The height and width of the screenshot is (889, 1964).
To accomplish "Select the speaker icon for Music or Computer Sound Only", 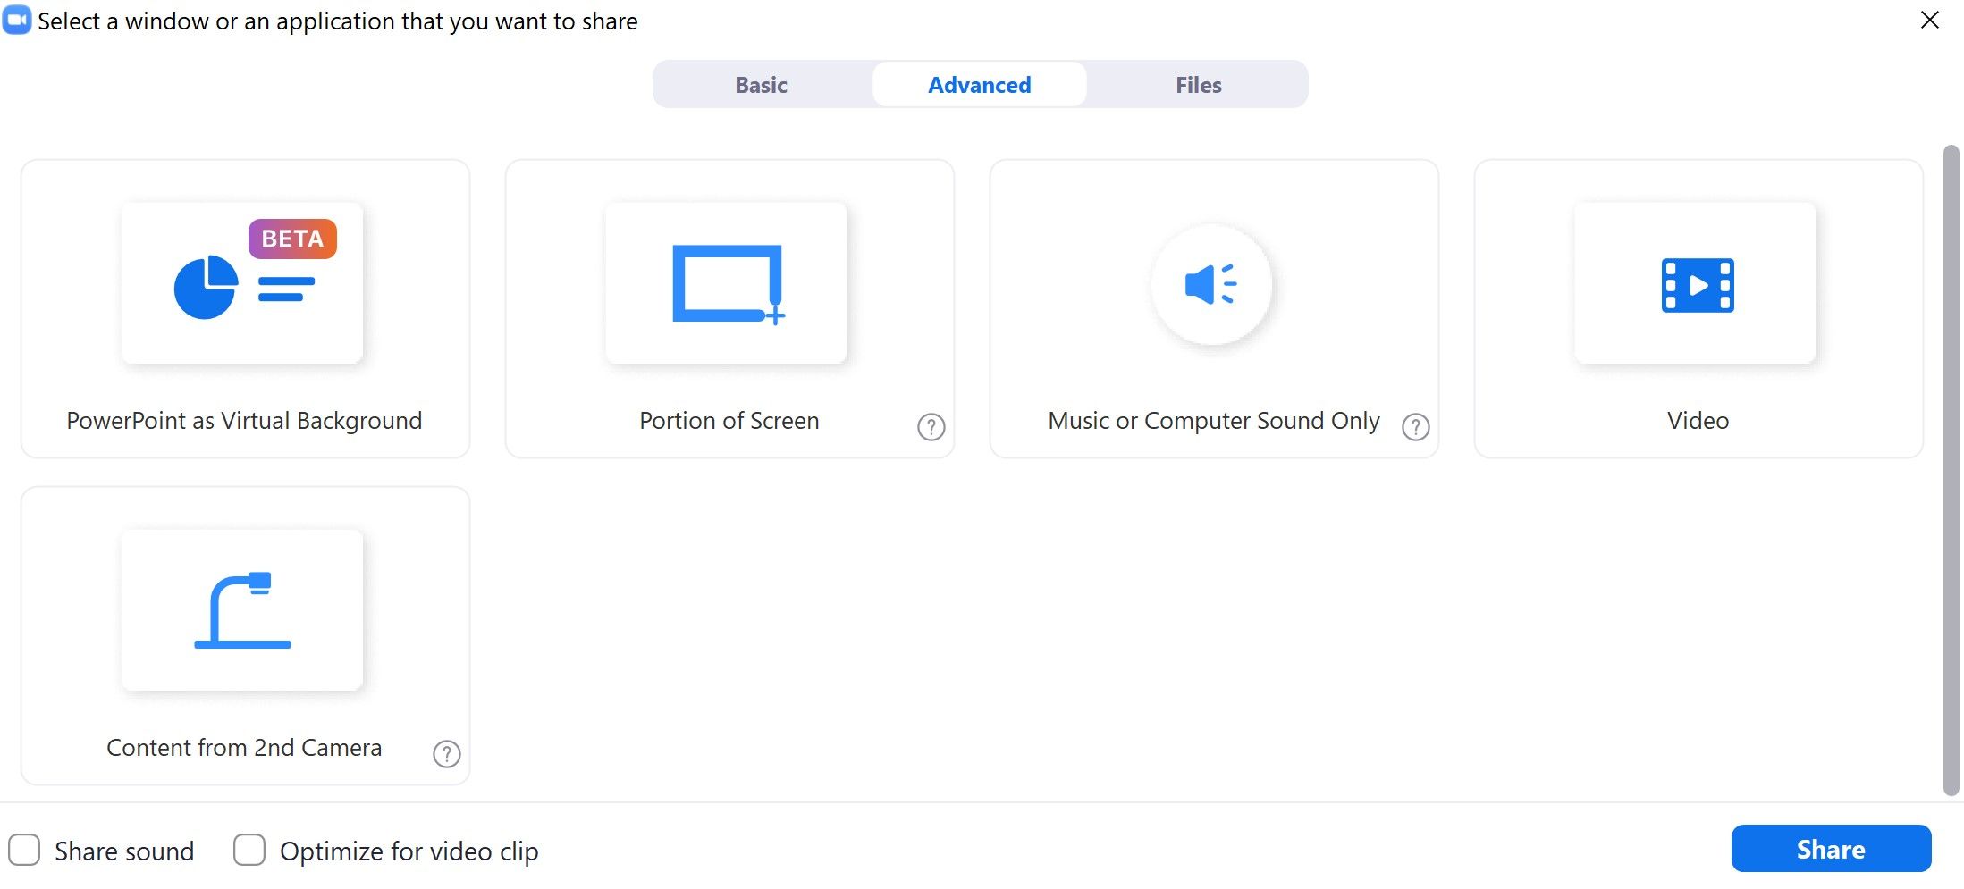I will coord(1211,284).
